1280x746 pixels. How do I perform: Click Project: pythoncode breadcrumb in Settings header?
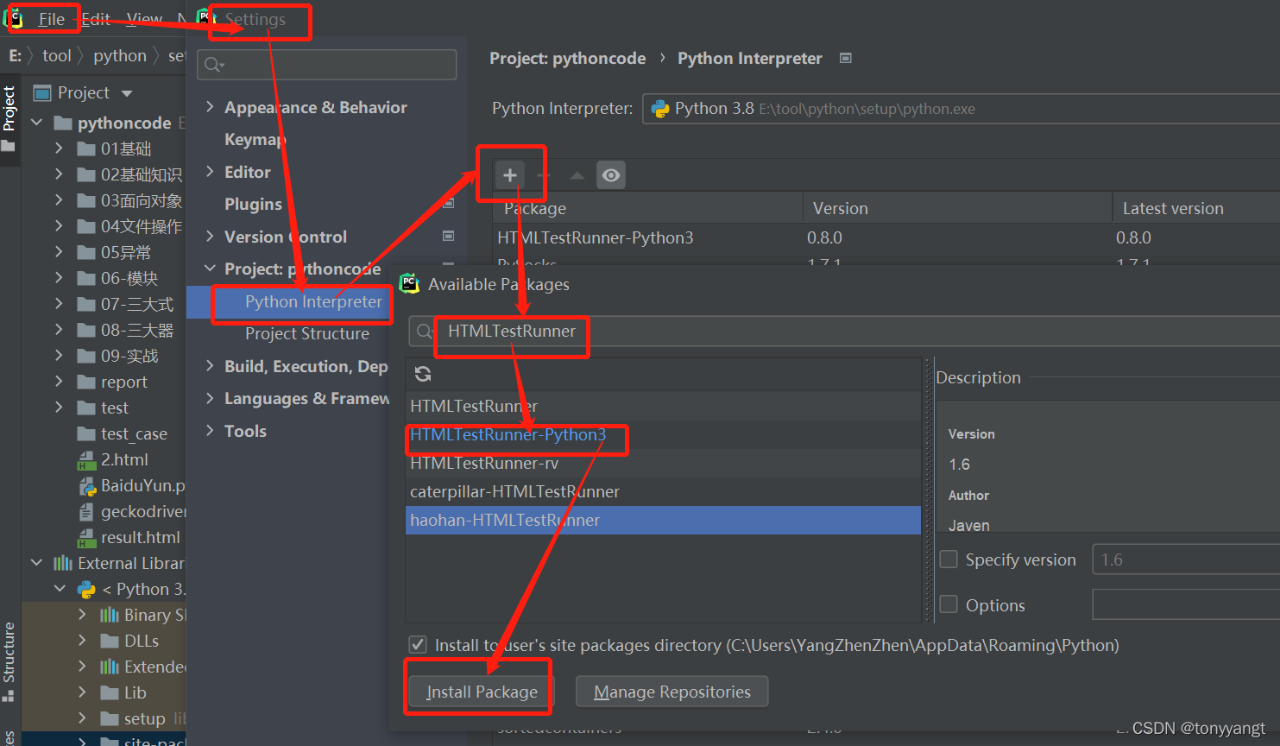(567, 58)
